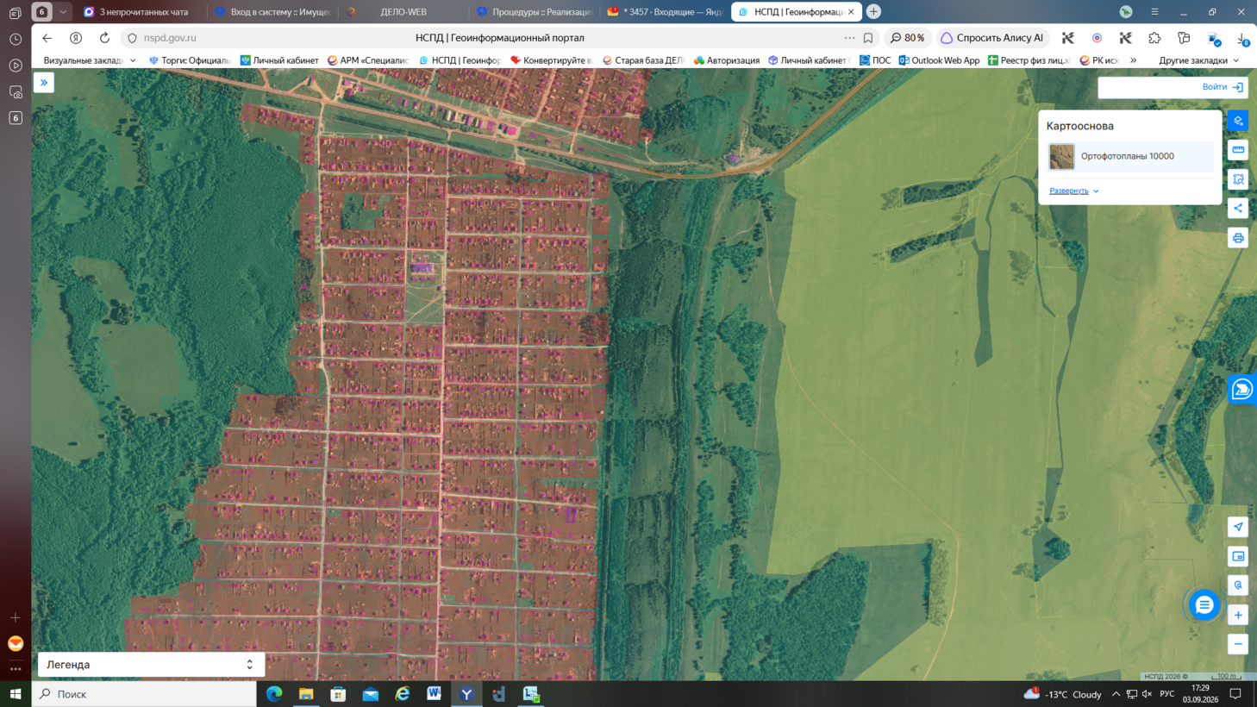Open Визуальные закладки dropdown
This screenshot has width=1257, height=707.
(90, 60)
